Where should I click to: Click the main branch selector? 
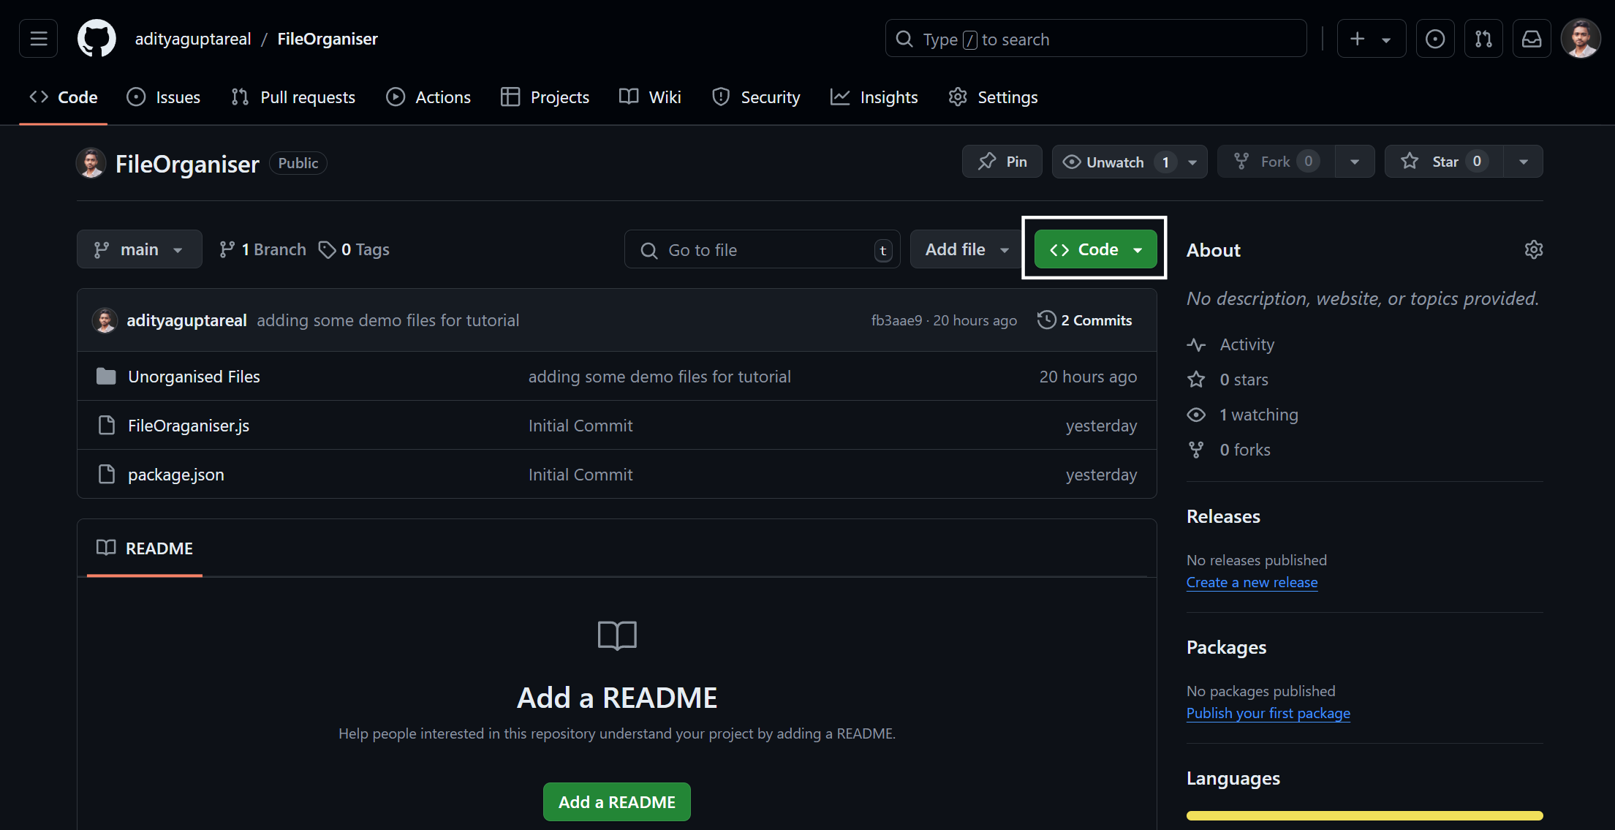point(139,250)
